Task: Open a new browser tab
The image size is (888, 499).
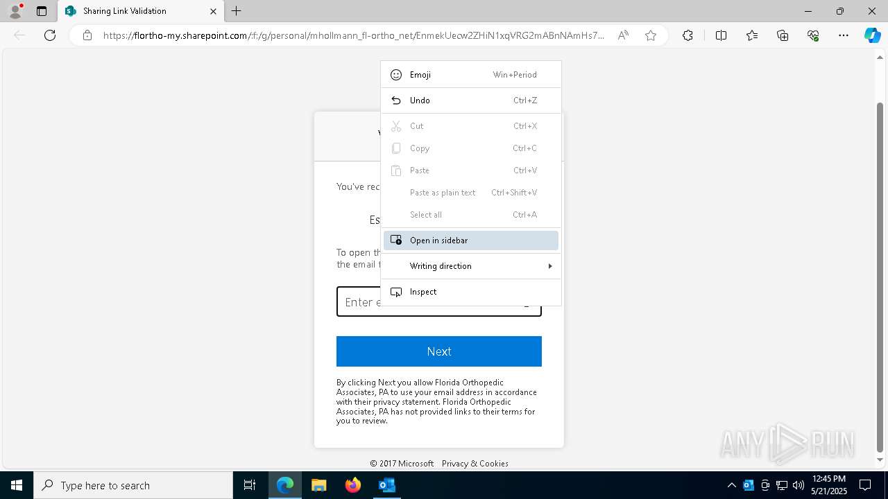Action: pyautogui.click(x=237, y=11)
